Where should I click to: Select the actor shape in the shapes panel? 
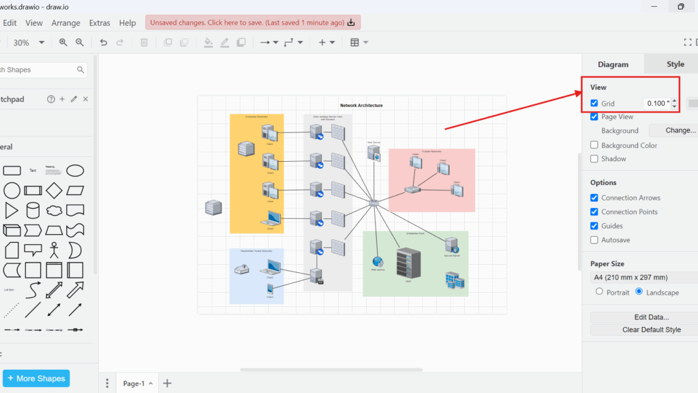[x=55, y=250]
